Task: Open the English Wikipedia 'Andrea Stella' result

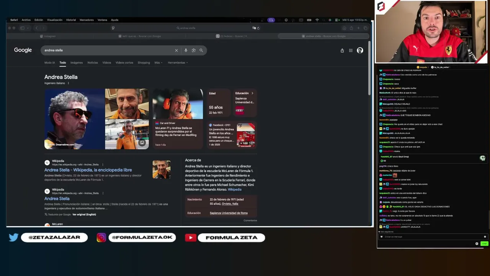Action: coord(57,199)
